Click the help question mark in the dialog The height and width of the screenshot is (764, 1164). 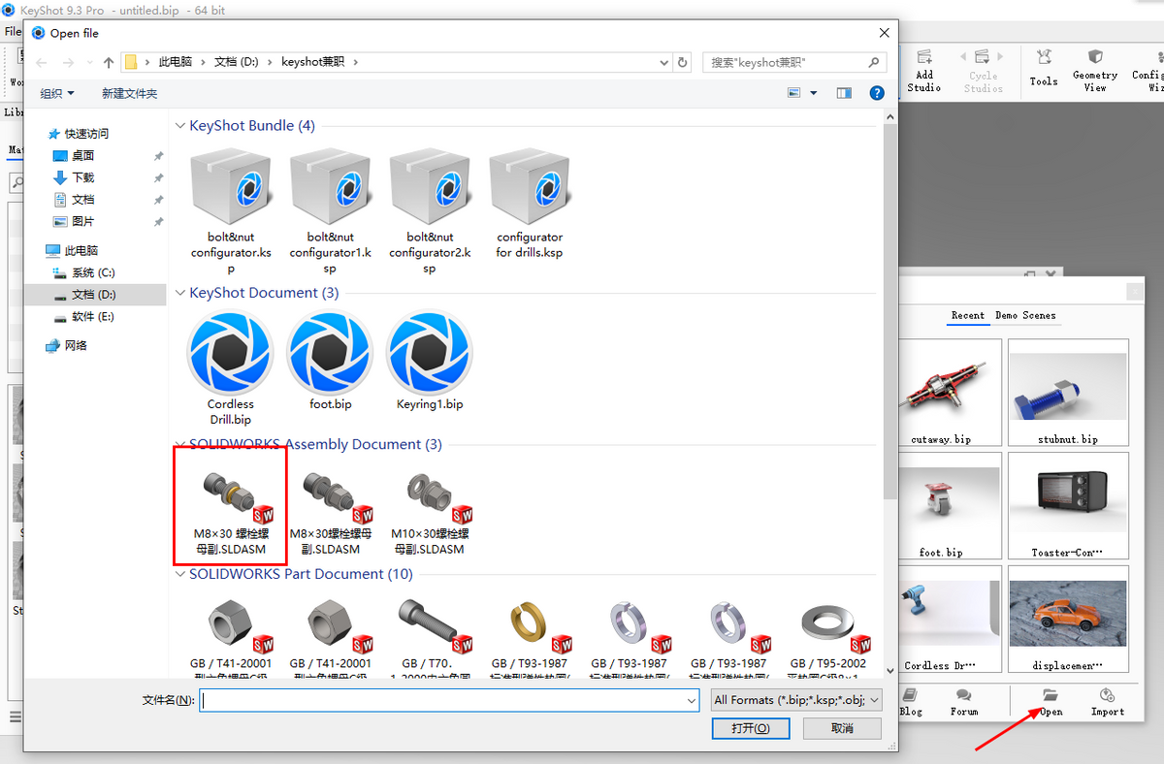point(877,93)
